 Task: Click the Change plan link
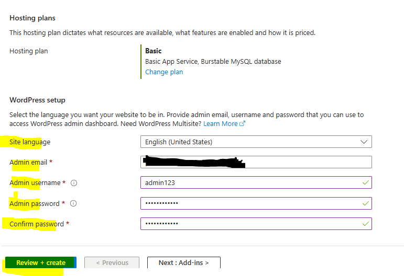pyautogui.click(x=164, y=72)
